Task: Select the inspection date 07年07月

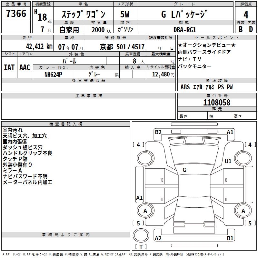Action: (71, 47)
